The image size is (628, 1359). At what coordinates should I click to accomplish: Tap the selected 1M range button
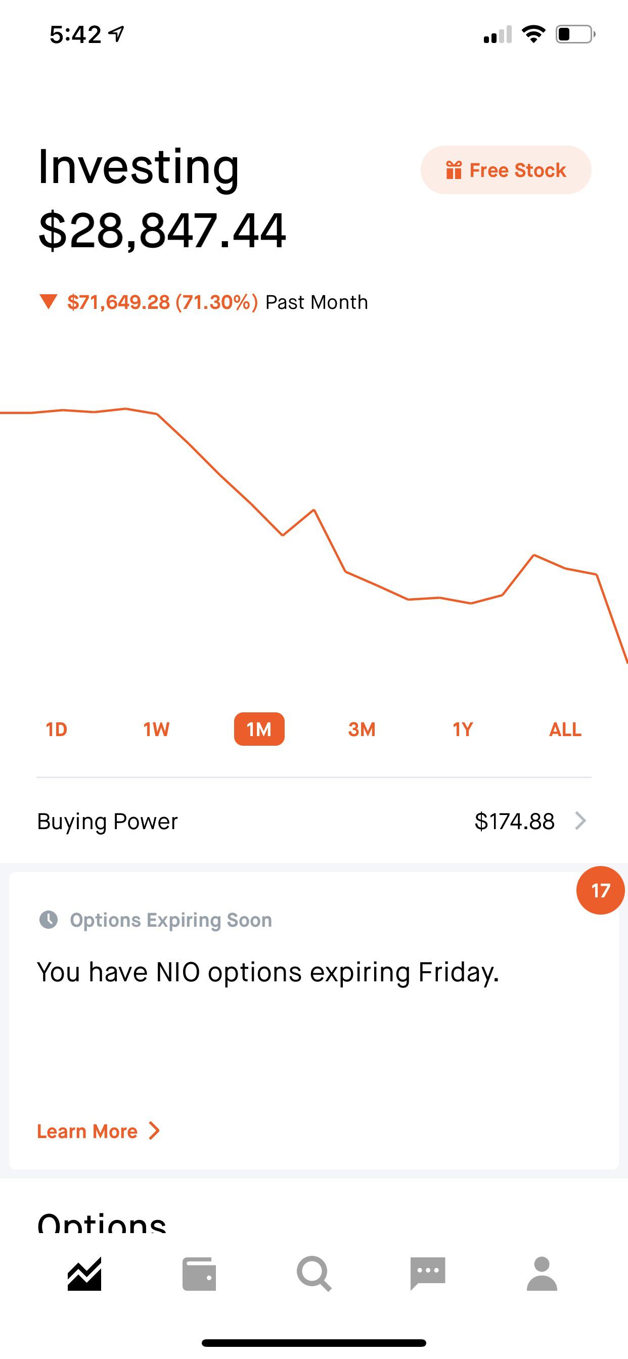click(x=259, y=729)
